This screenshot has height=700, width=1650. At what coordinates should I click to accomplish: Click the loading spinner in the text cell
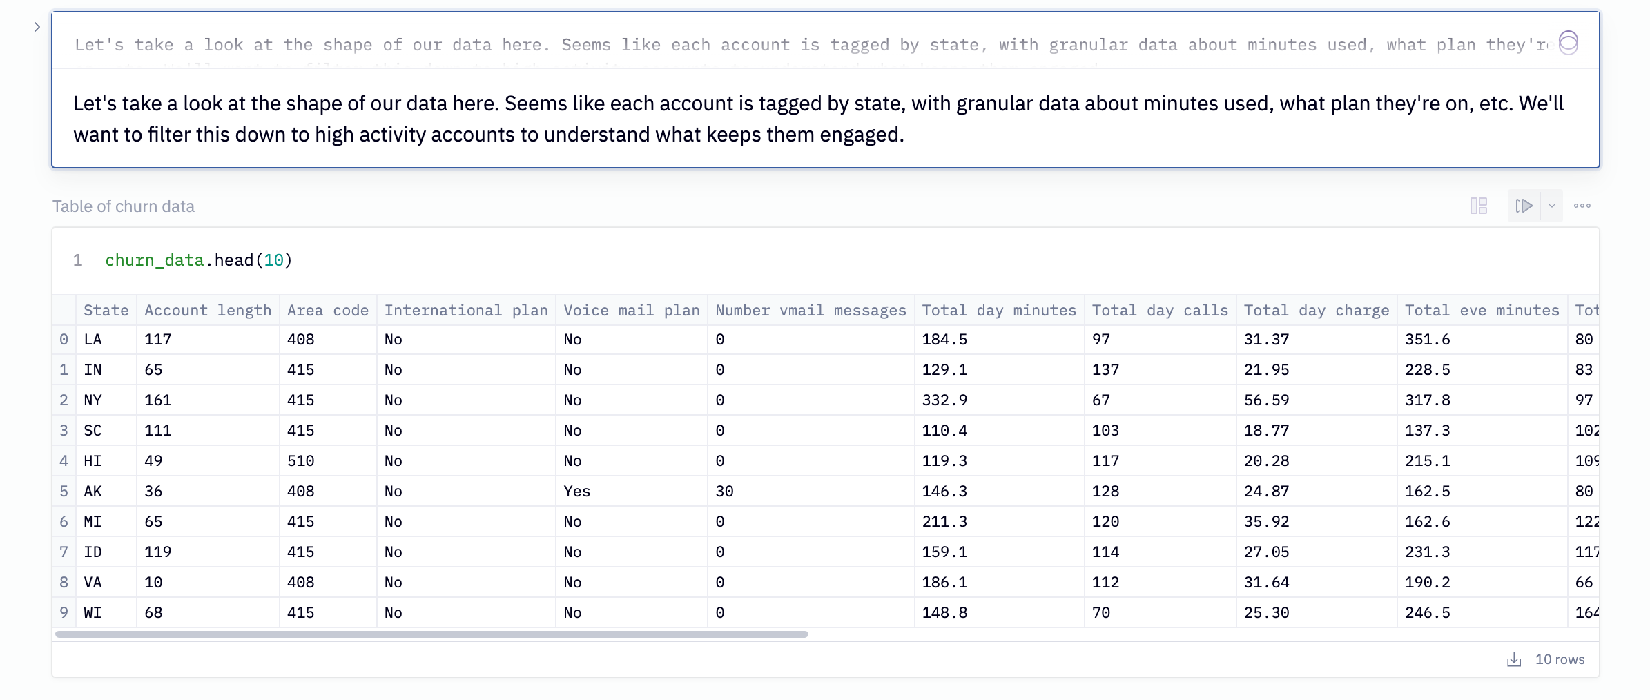coord(1569,43)
